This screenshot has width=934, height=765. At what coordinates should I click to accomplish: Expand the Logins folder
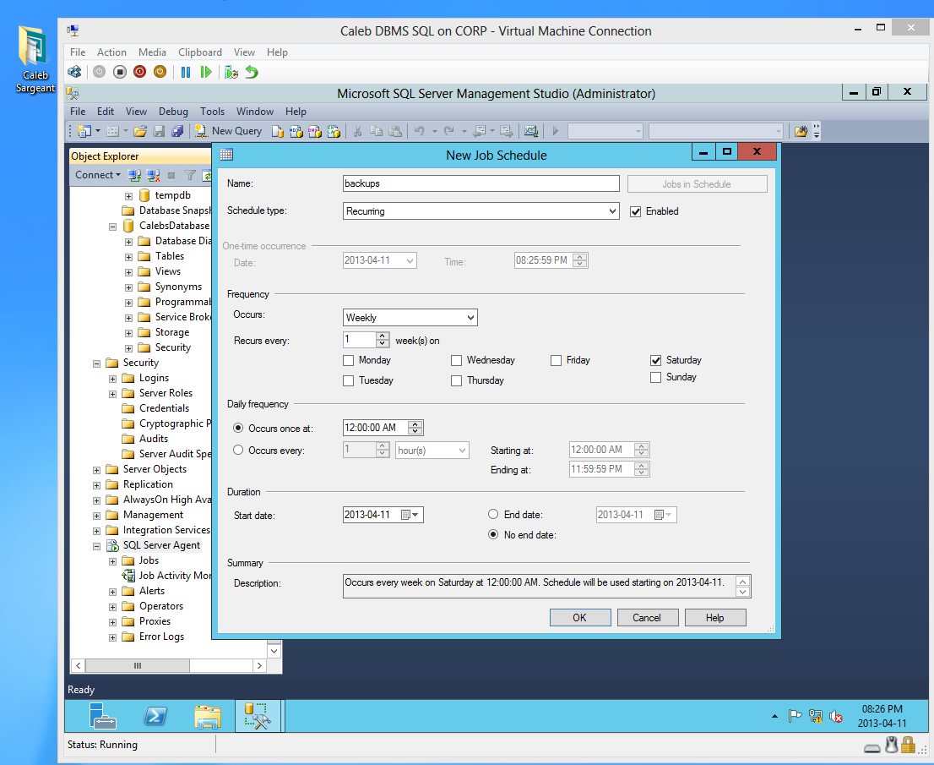[112, 379]
